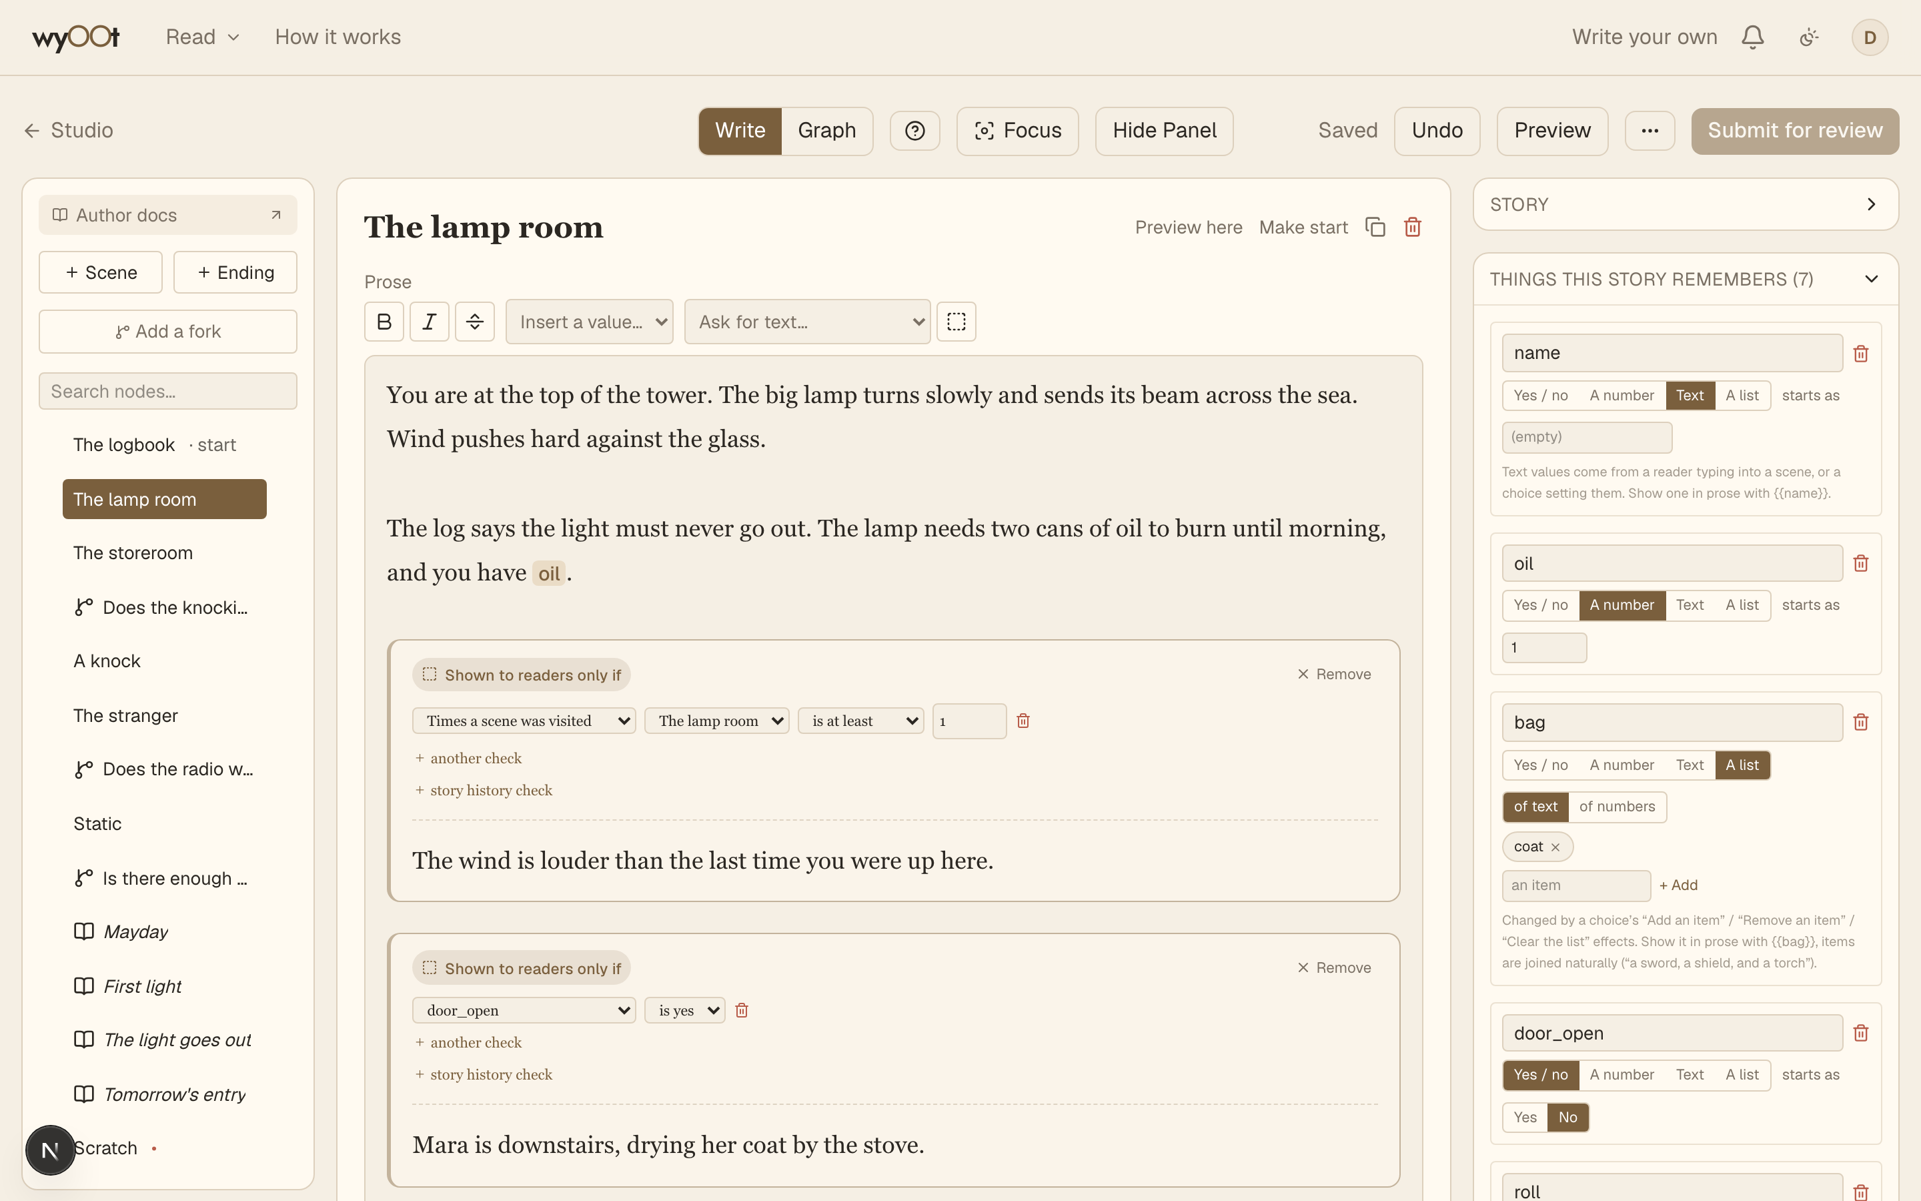The width and height of the screenshot is (1921, 1201).
Task: Open Times a scene was visited dropdown
Action: coord(524,721)
